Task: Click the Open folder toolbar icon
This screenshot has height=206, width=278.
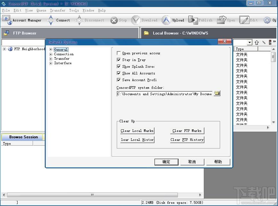Action: point(221,20)
